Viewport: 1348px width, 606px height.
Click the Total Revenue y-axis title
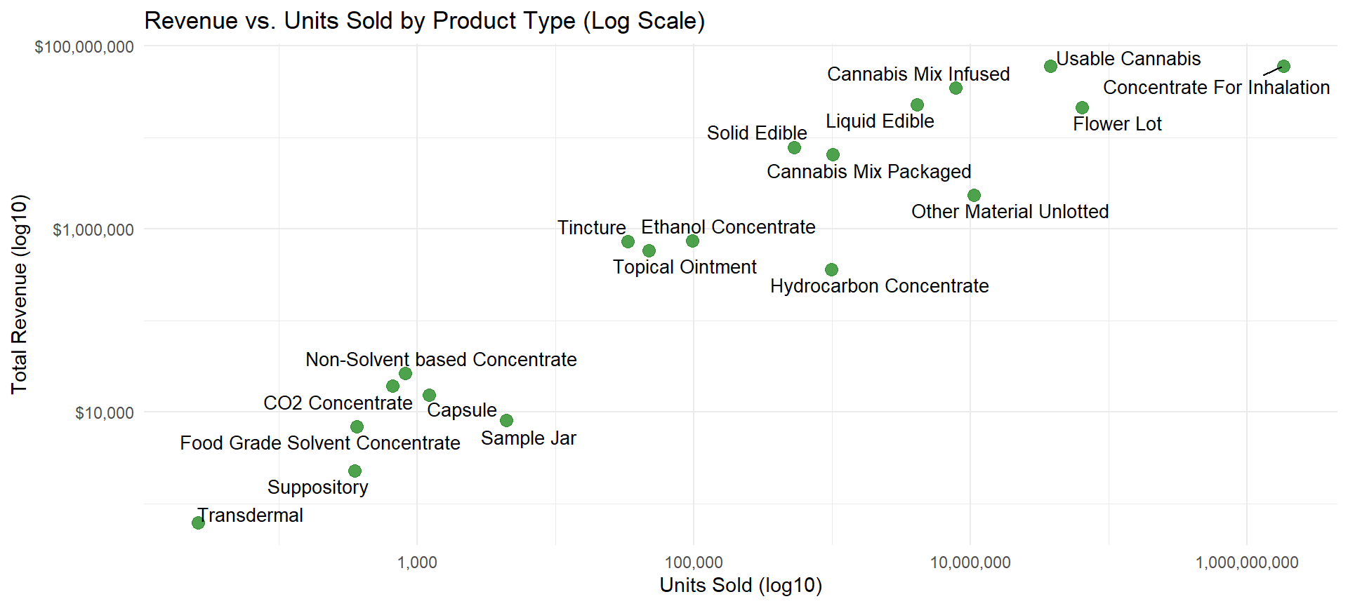coord(19,294)
